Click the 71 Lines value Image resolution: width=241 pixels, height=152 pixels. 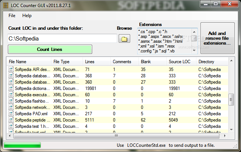[87, 69]
